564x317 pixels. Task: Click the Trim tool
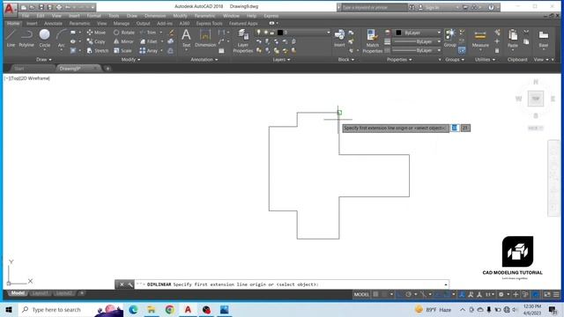148,33
